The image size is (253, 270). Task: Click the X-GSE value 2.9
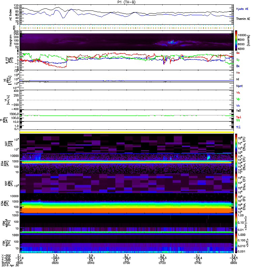pyautogui.click(x=162, y=255)
